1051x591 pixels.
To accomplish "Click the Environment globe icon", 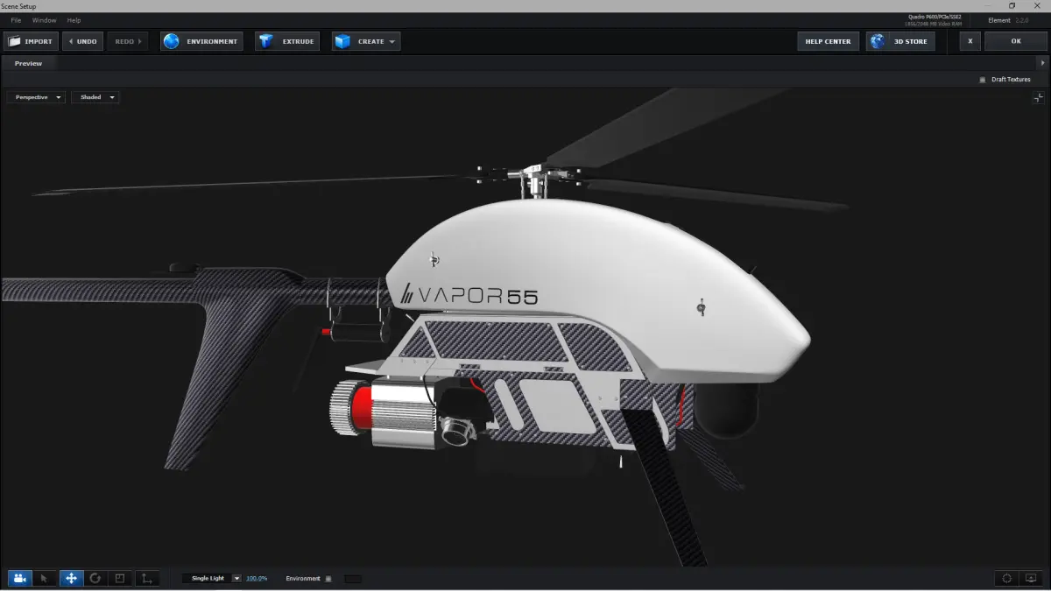I will click(x=172, y=41).
